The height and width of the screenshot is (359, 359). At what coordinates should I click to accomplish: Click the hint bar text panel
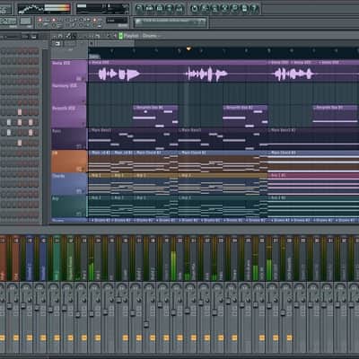point(170,22)
